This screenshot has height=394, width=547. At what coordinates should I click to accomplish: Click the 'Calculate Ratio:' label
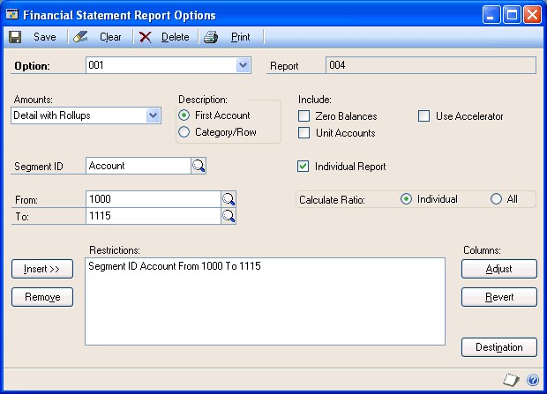tap(332, 200)
